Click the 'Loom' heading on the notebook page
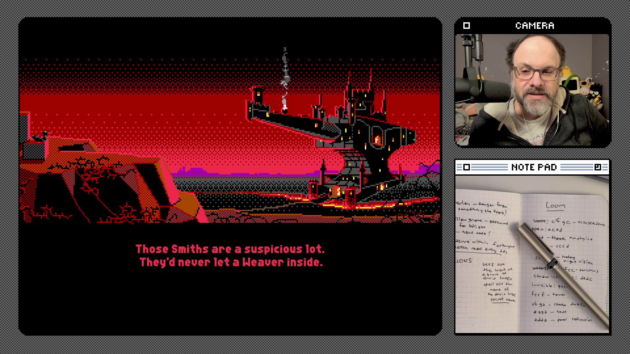Screen dimensions: 630x354 pyautogui.click(x=555, y=206)
